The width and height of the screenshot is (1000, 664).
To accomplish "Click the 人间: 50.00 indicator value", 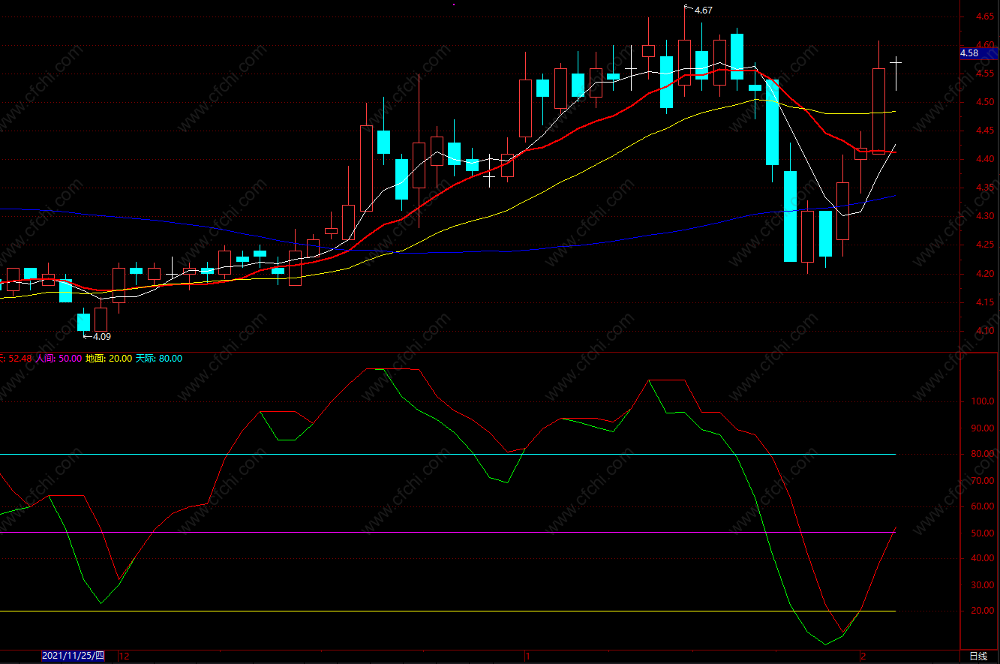I will pos(59,359).
